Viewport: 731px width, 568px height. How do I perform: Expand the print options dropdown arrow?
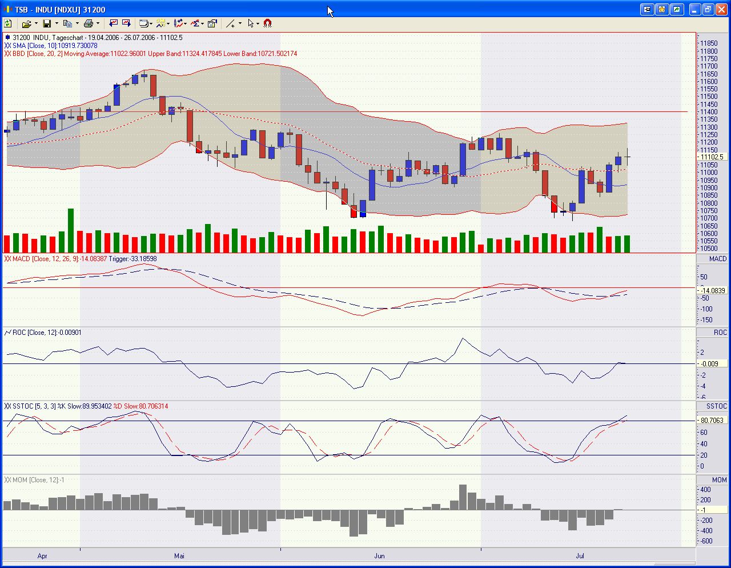pos(98,23)
